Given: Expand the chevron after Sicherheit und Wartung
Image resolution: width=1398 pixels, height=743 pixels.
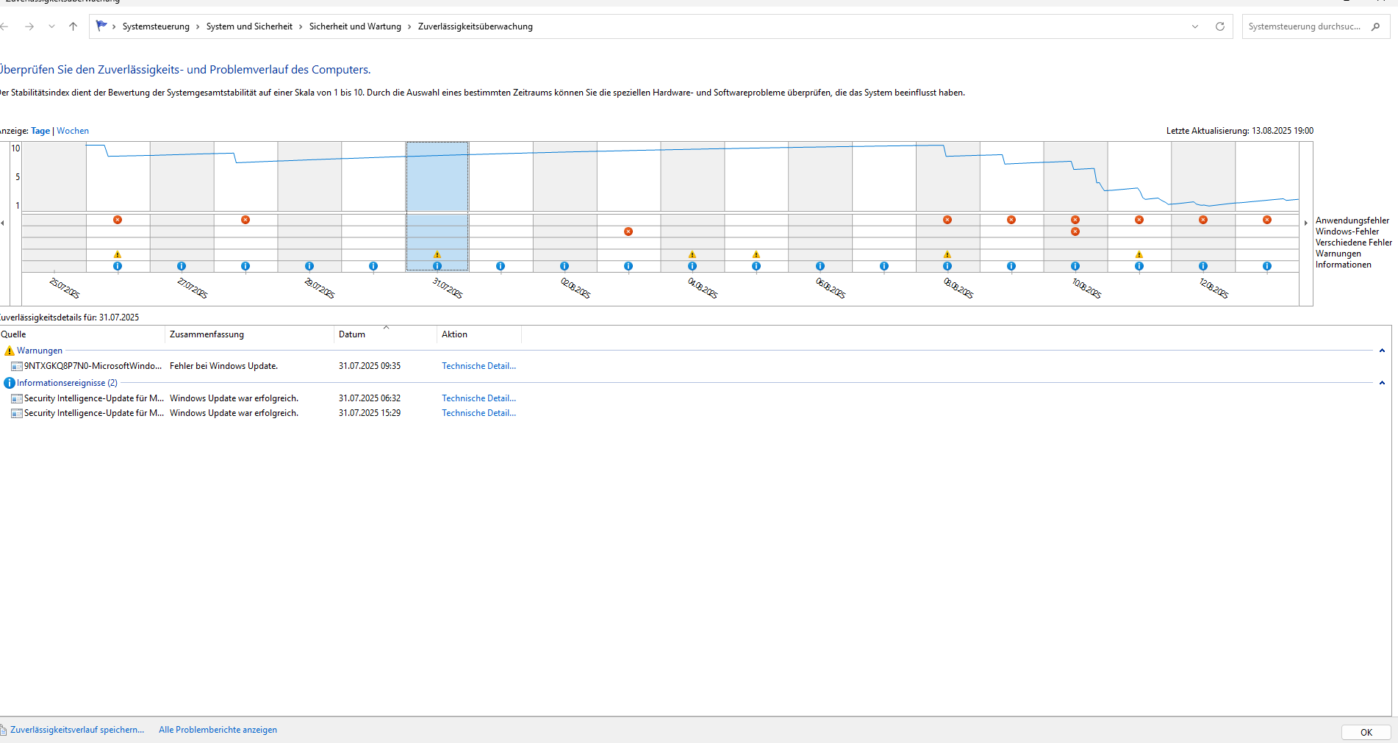Looking at the screenshot, I should 409,26.
